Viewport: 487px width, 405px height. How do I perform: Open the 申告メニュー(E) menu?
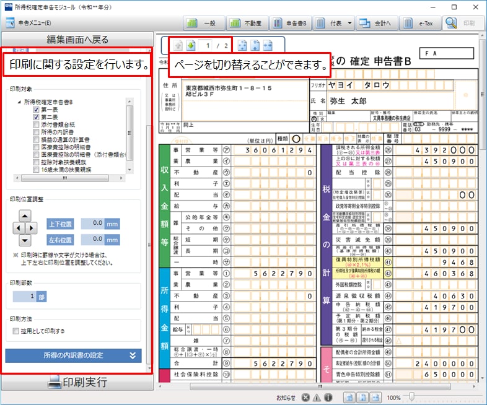click(28, 24)
